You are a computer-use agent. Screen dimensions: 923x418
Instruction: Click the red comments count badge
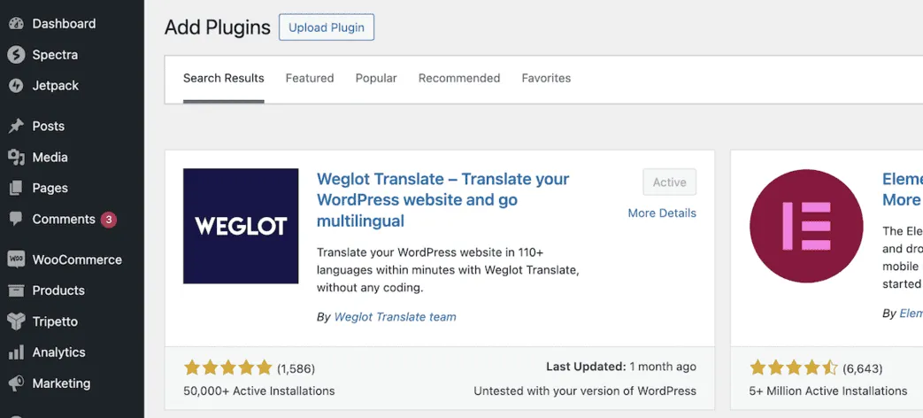pos(108,220)
